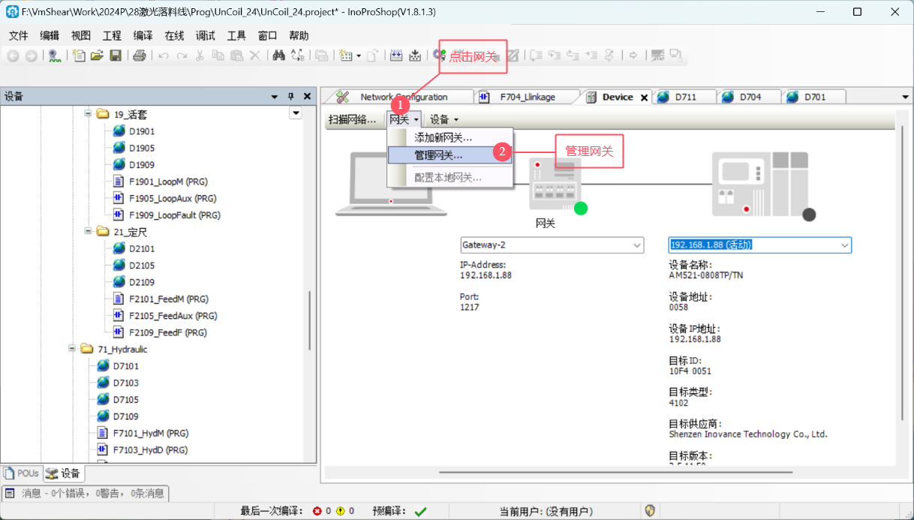
Task: Open F2101_FeedM (PRG)
Action: [x=160, y=299]
